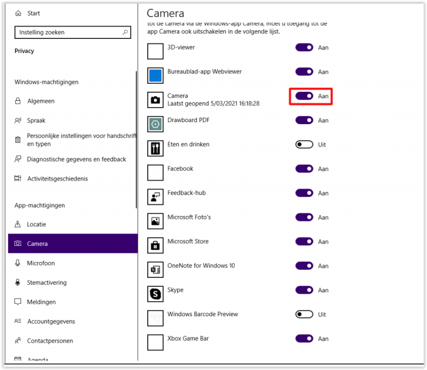
Task: Click the Drawboard PDF icon
Action: [x=155, y=124]
